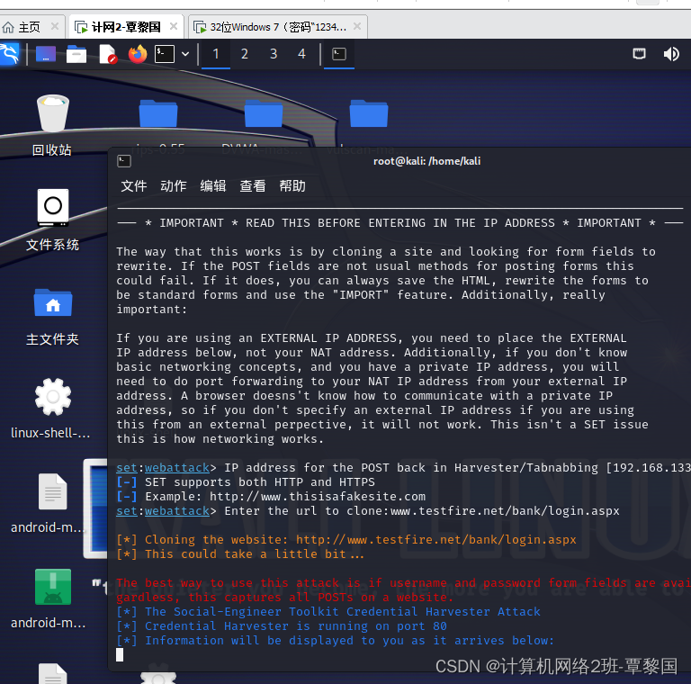Switch to workspace 3
691x684 pixels.
274,54
